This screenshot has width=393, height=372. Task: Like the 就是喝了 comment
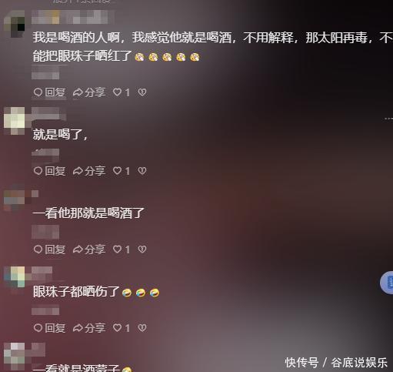point(122,171)
